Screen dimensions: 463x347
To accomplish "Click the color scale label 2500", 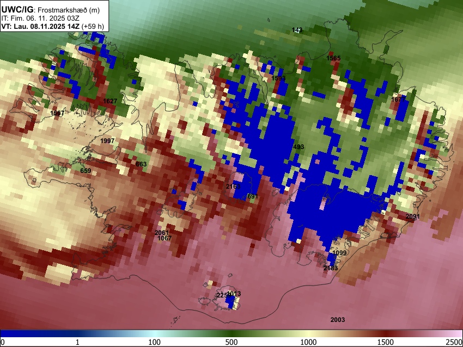I will (454, 342).
